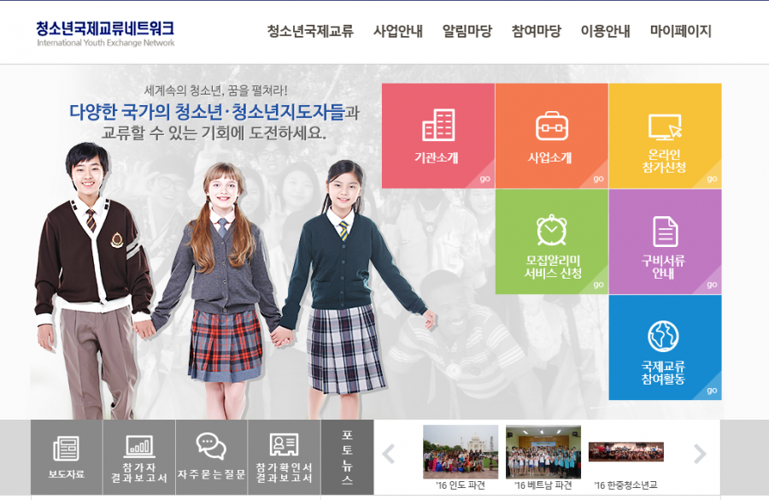Image resolution: width=769 pixels, height=500 pixels.
Task: Open the 알림마당 menu
Action: (x=467, y=31)
